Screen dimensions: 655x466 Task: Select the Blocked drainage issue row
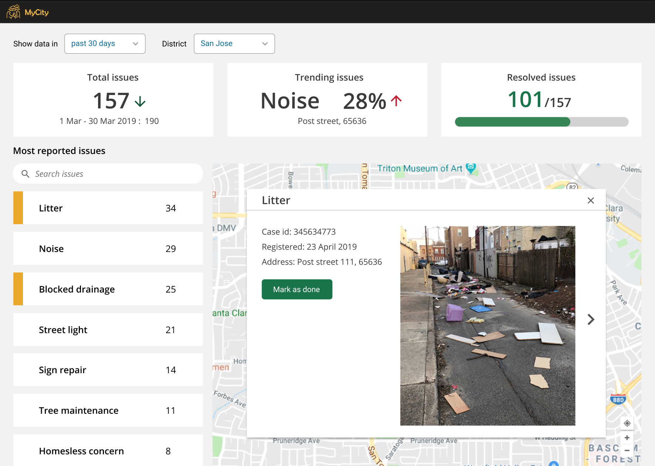[108, 289]
